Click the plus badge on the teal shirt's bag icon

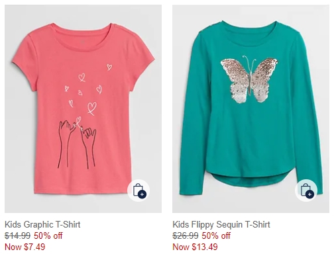(309, 194)
